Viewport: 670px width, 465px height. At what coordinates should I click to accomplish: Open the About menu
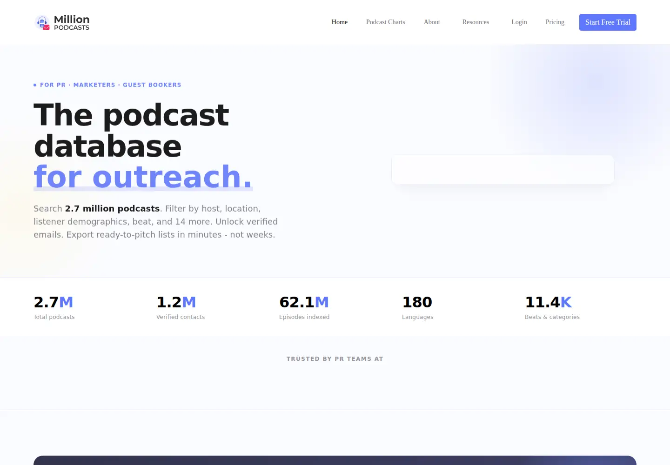pos(432,22)
